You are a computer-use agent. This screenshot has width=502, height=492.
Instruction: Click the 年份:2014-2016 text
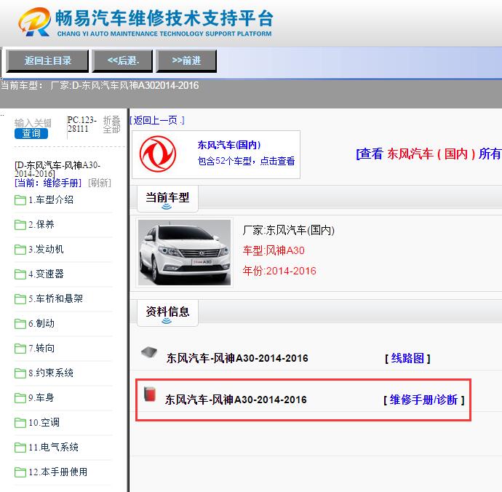(279, 271)
